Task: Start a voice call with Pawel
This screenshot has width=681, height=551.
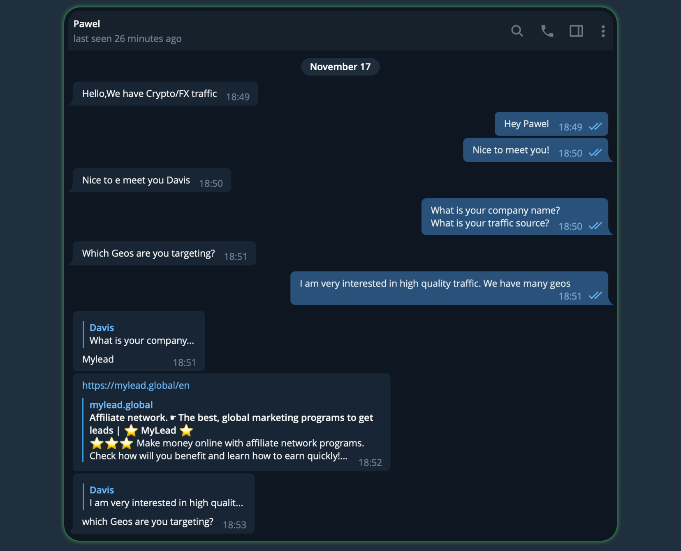Action: tap(547, 31)
